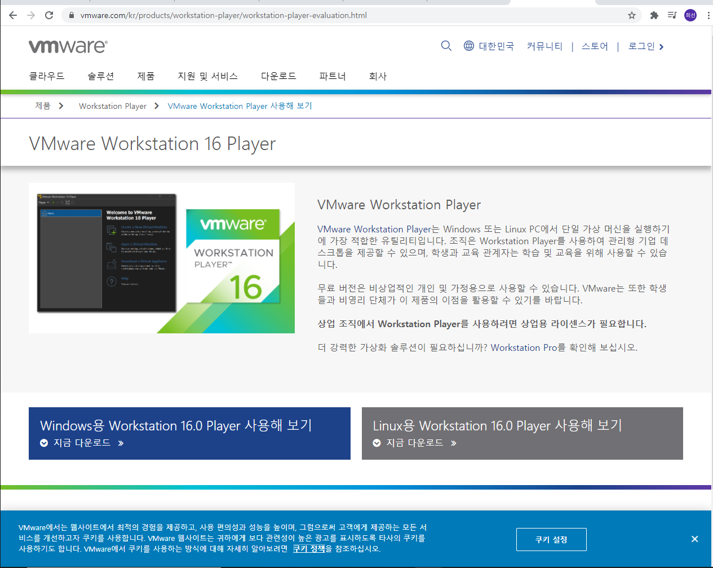Click the browser forward arrow

point(31,15)
